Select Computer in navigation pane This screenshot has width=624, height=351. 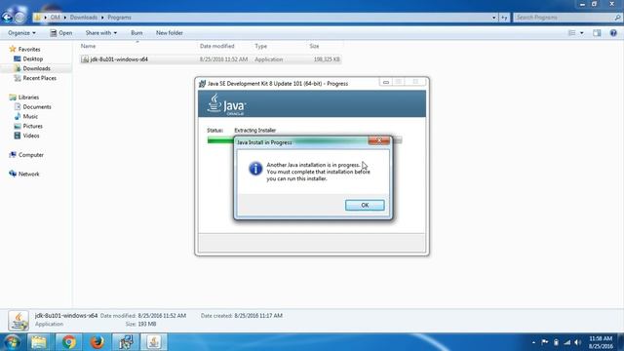(x=30, y=154)
